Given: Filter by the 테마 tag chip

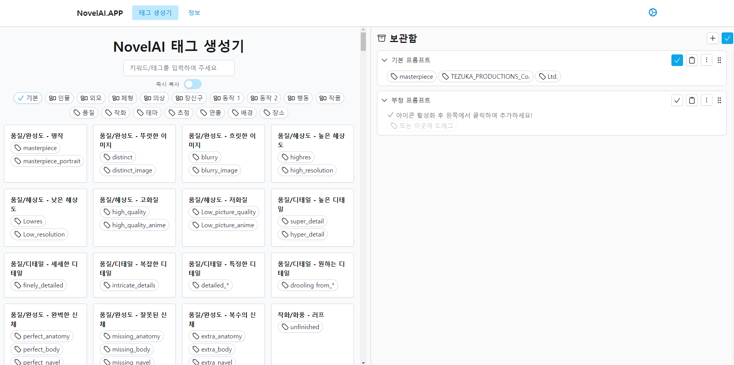Looking at the screenshot, I should point(147,113).
